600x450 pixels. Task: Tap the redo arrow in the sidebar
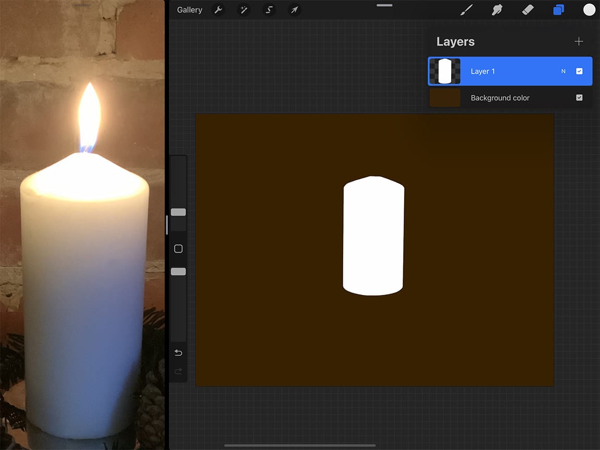(178, 371)
